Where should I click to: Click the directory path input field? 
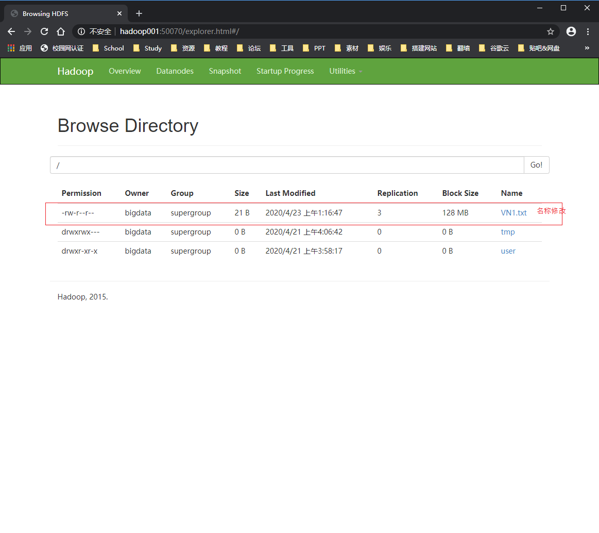point(287,165)
